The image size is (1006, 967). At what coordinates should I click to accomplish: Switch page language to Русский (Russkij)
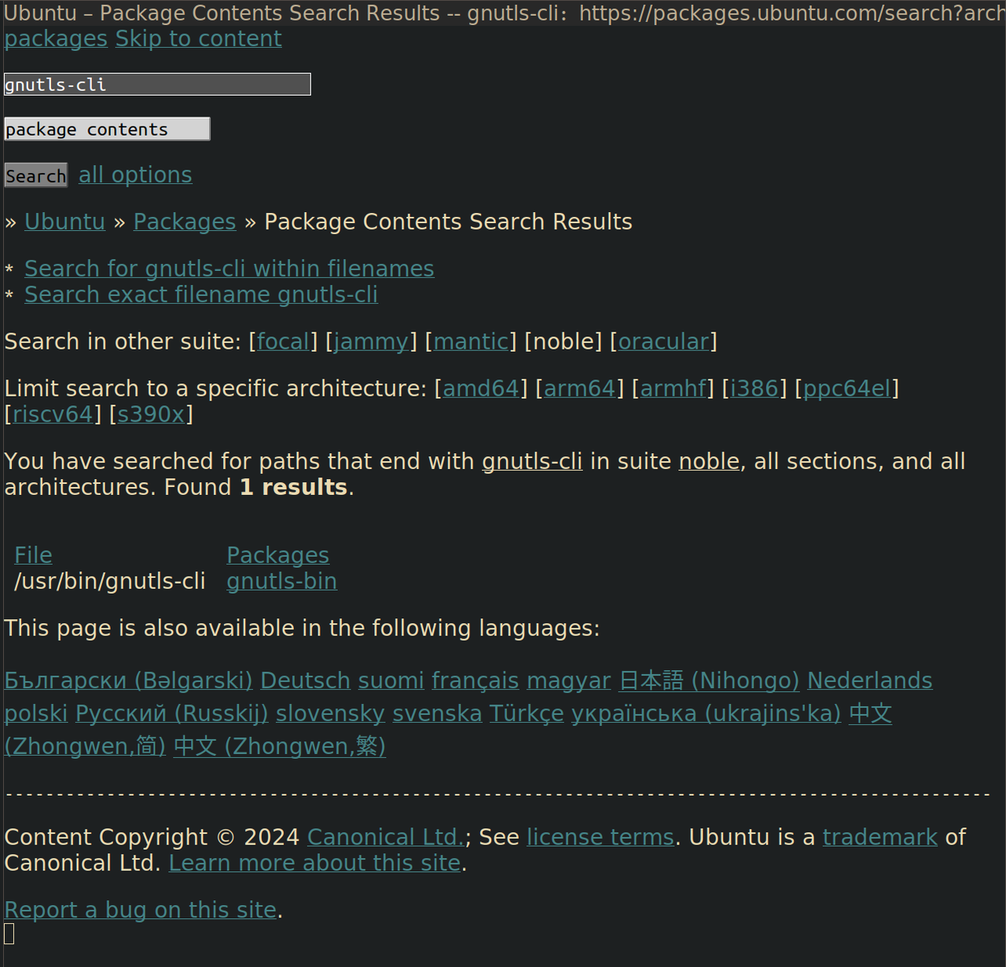(171, 713)
